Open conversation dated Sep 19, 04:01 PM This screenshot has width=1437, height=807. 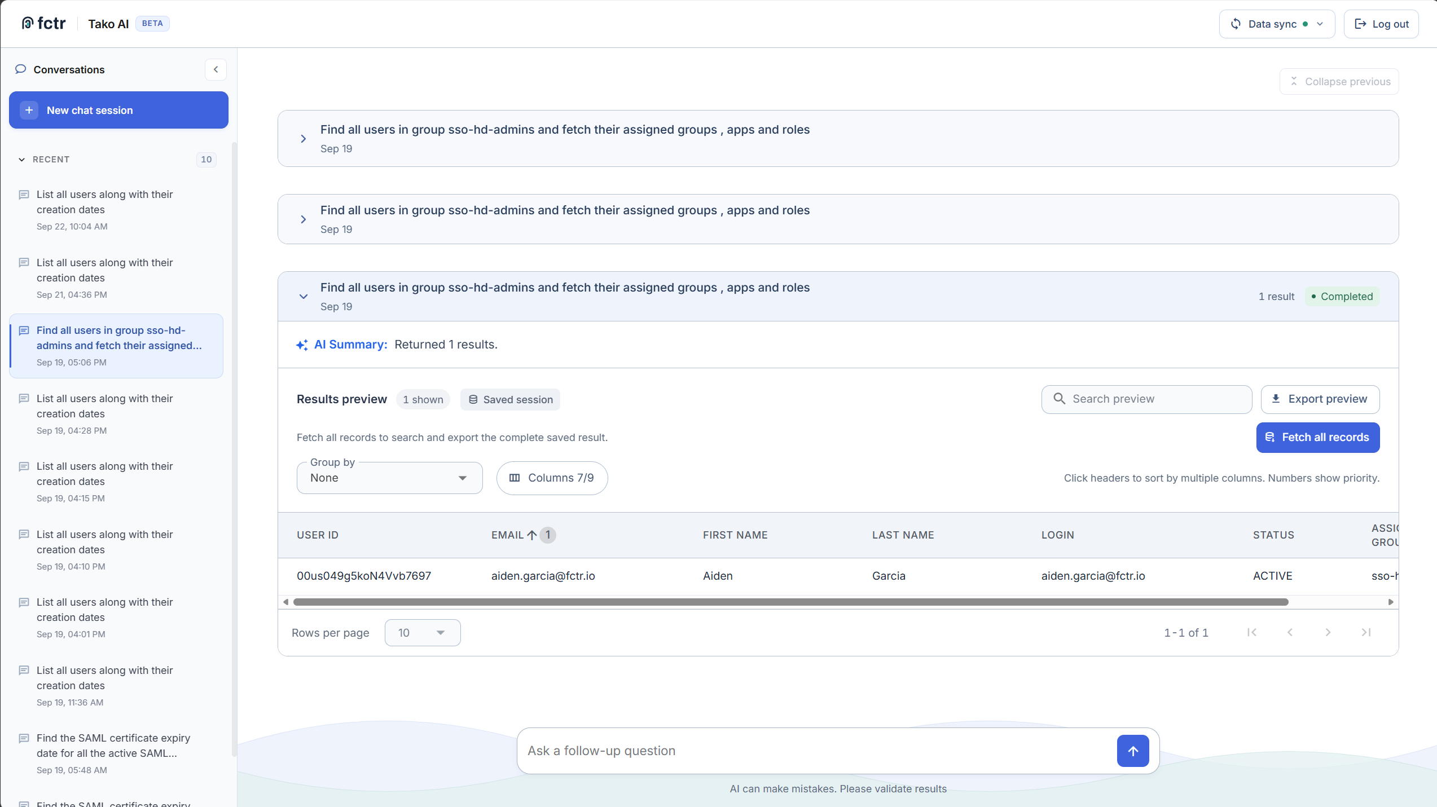(x=116, y=618)
